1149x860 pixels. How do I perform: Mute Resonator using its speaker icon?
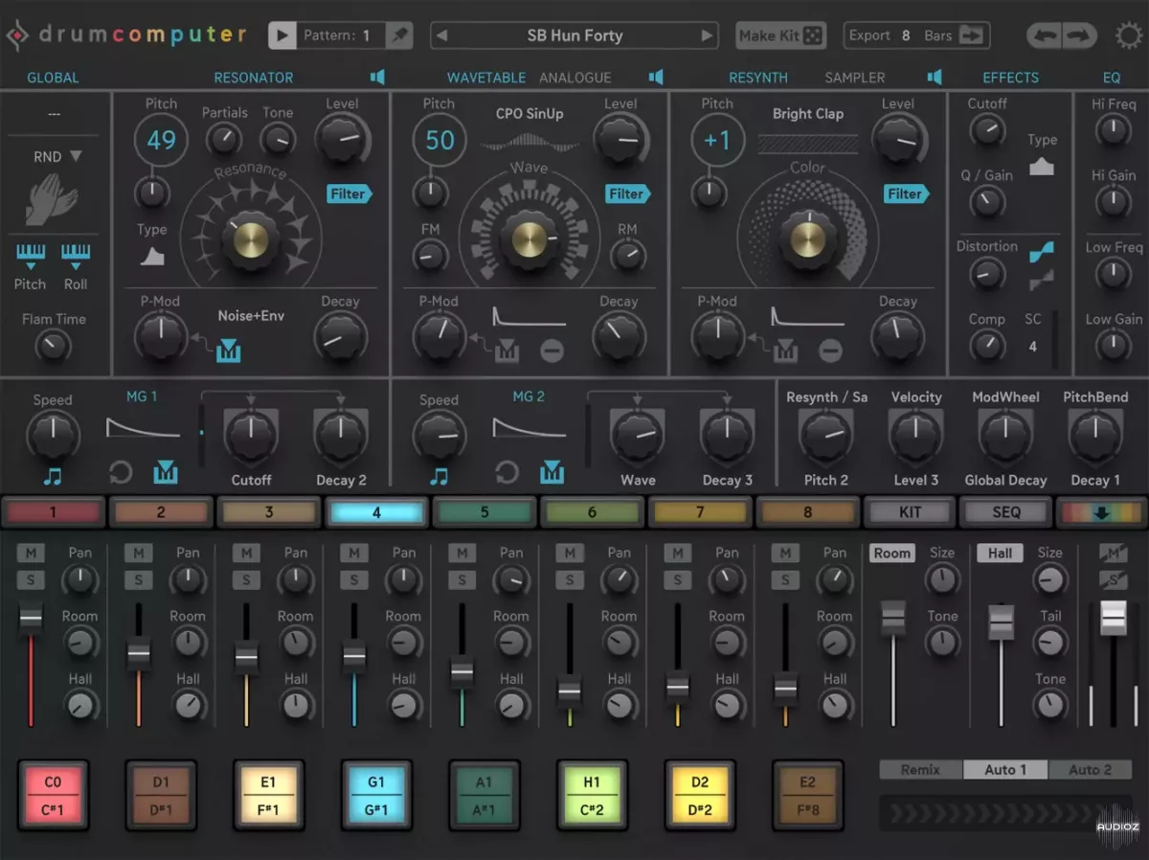coord(378,77)
